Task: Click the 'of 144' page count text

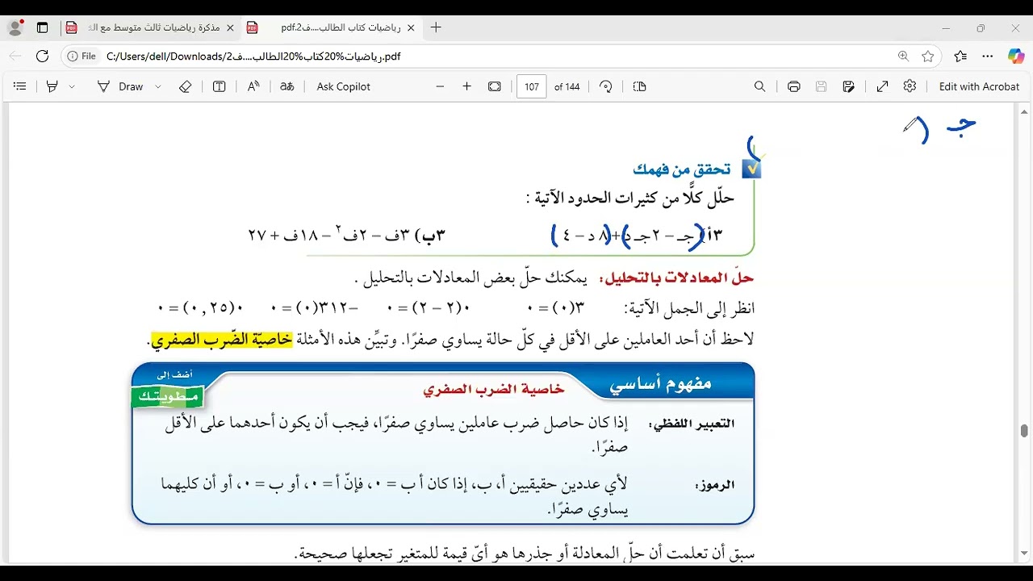Action: pyautogui.click(x=567, y=86)
